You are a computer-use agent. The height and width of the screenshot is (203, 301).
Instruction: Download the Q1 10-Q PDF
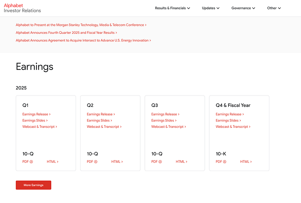[27, 162]
